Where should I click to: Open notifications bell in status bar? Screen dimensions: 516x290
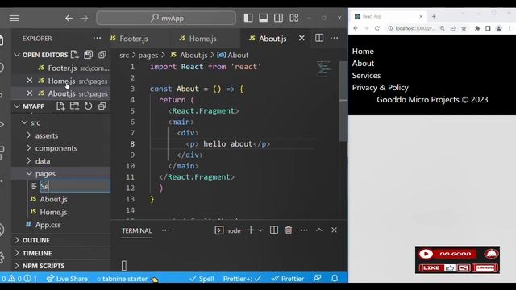(x=335, y=278)
